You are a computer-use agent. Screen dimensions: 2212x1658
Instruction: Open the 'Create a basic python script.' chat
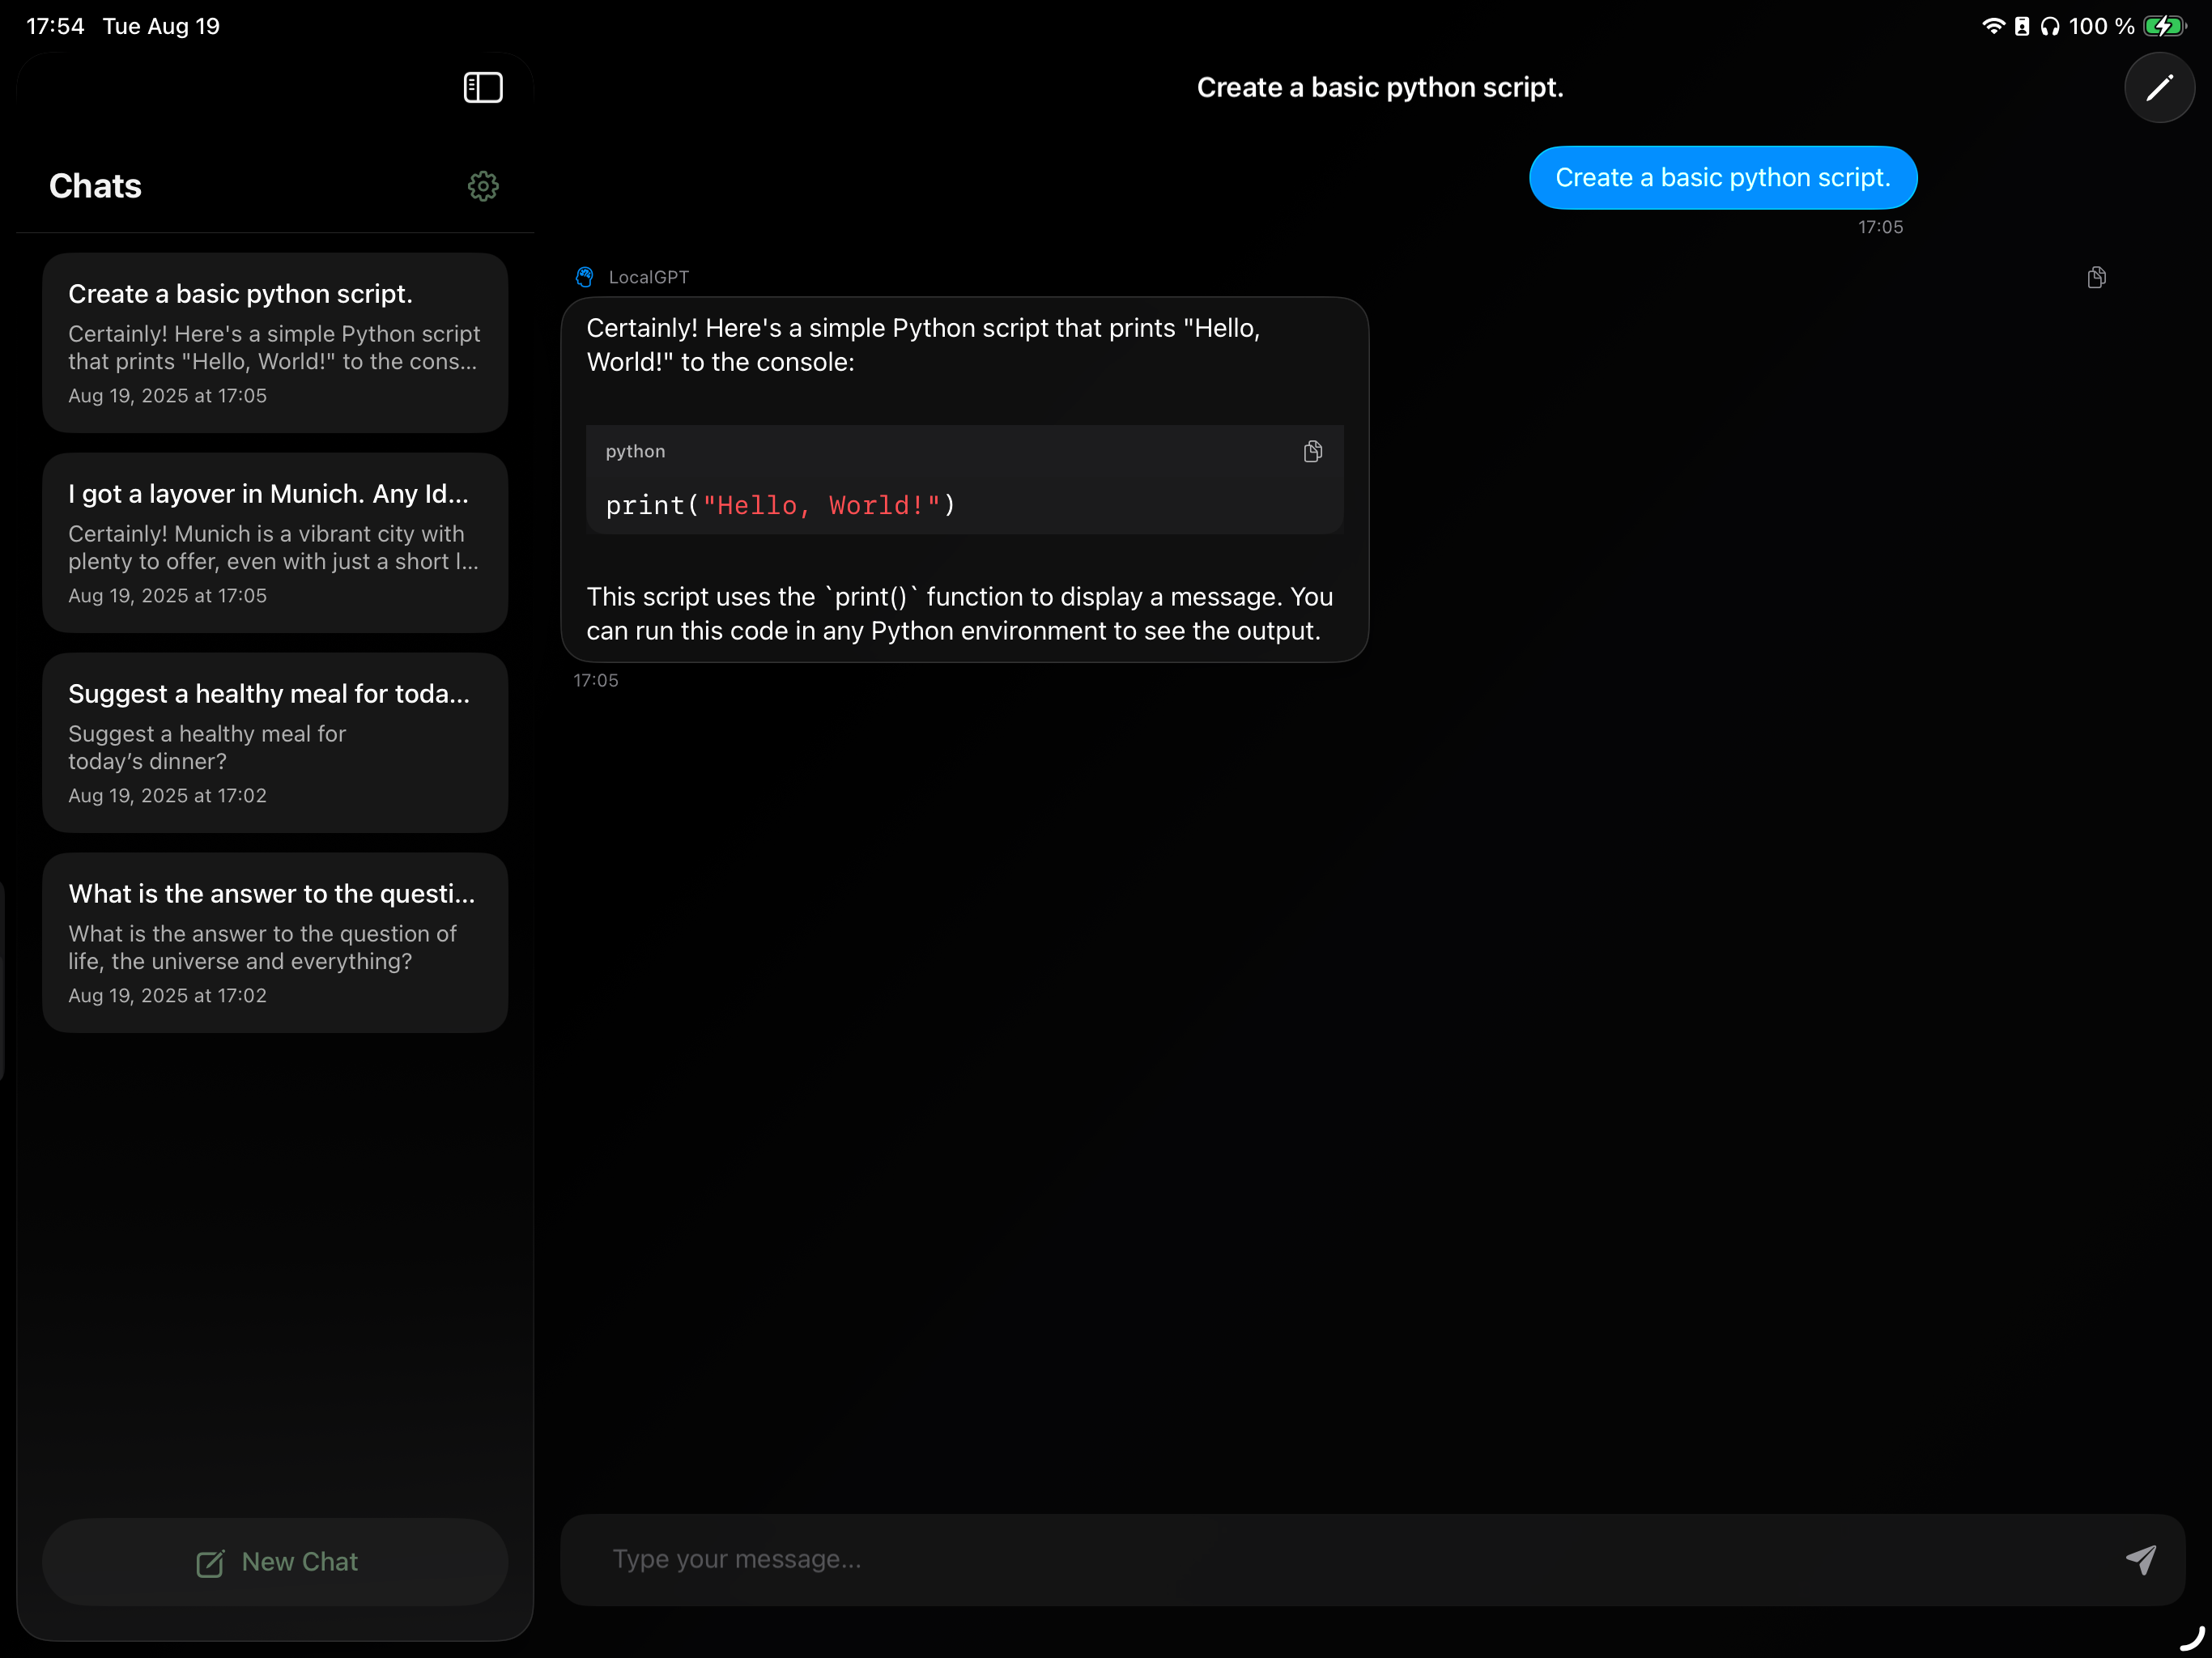pyautogui.click(x=275, y=343)
